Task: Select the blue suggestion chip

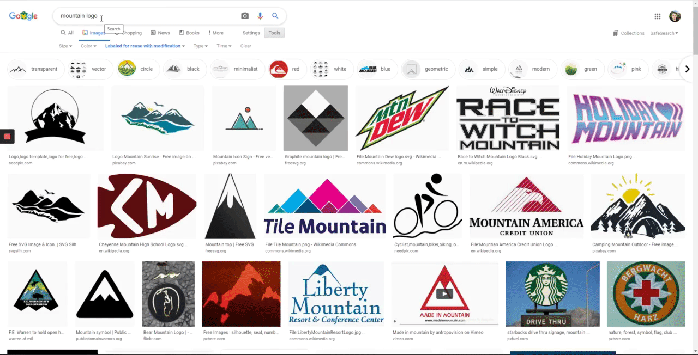Action: pyautogui.click(x=377, y=69)
